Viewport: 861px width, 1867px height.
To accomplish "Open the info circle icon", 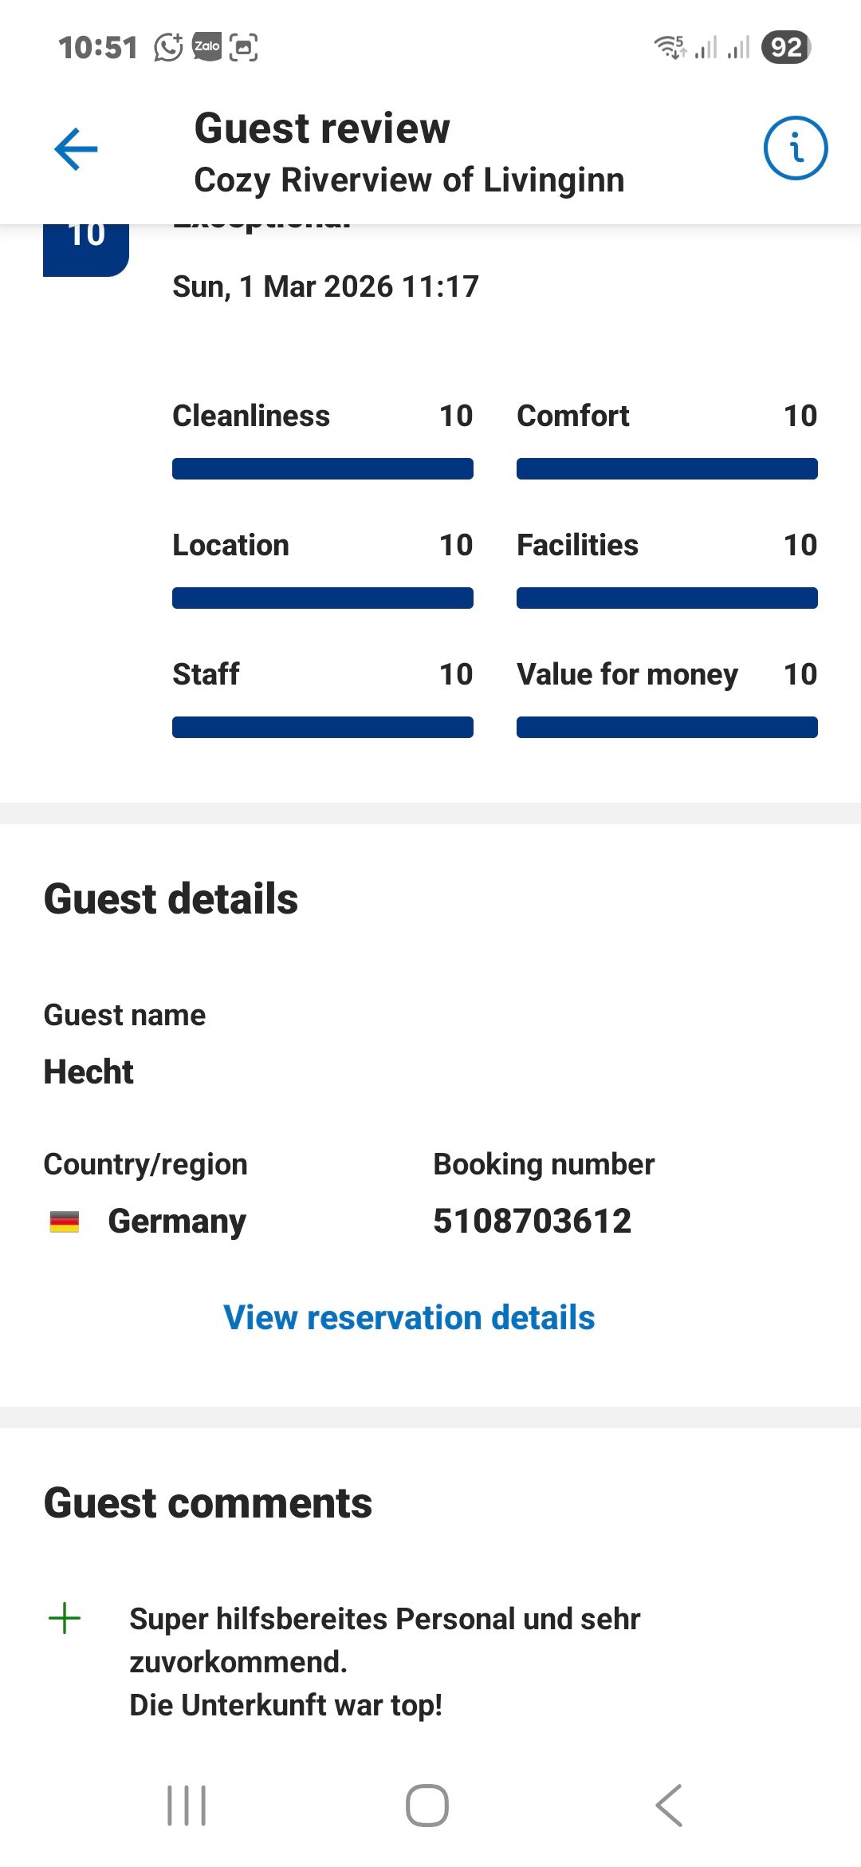I will point(795,148).
